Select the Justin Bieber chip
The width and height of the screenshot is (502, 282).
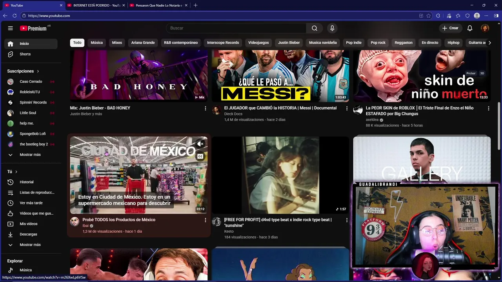click(x=289, y=43)
